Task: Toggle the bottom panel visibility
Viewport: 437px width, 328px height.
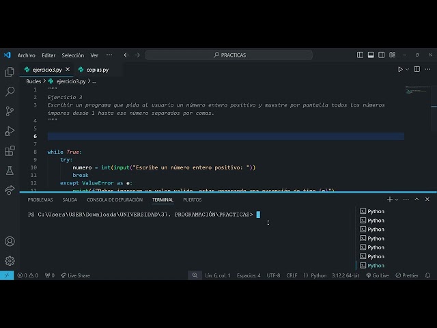Action: pyautogui.click(x=371, y=55)
